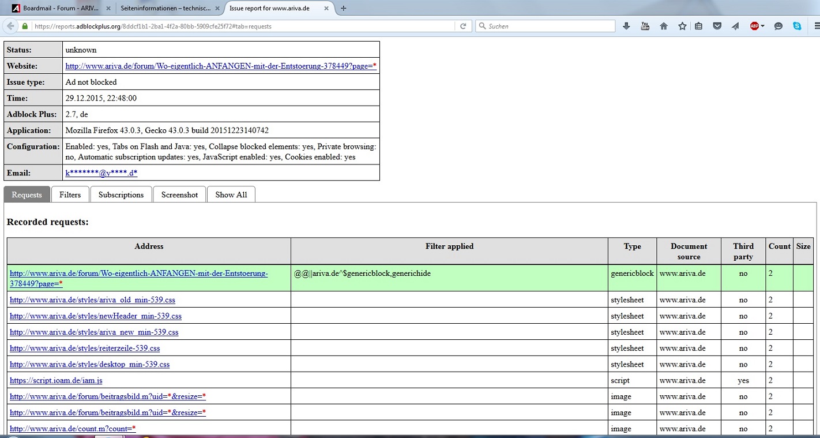
Task: Open the Firefox hamburger menu
Action: point(816,26)
